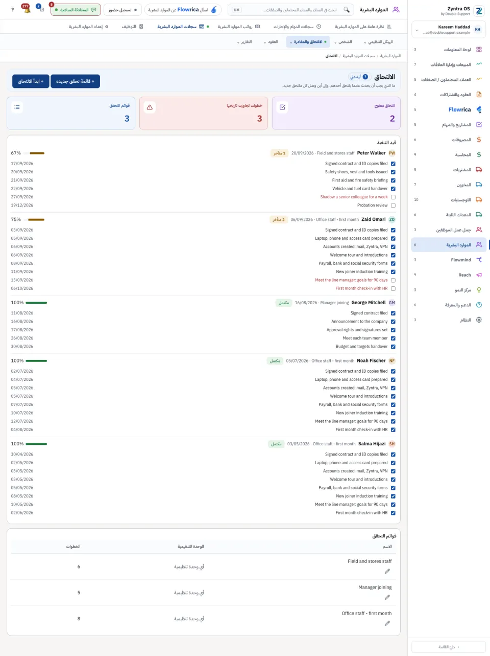Click the Flowrica logo in the sidebar
The image size is (490, 656).
(479, 109)
